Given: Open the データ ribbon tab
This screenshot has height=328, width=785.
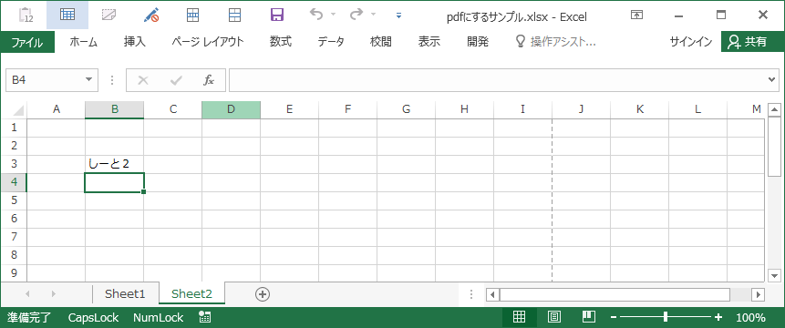Looking at the screenshot, I should pyautogui.click(x=331, y=42).
